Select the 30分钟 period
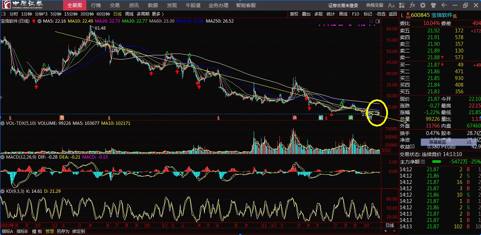 tap(87, 14)
